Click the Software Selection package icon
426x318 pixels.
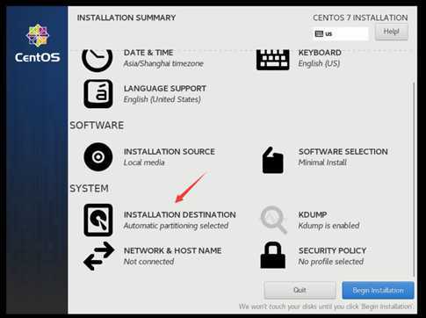(x=272, y=160)
